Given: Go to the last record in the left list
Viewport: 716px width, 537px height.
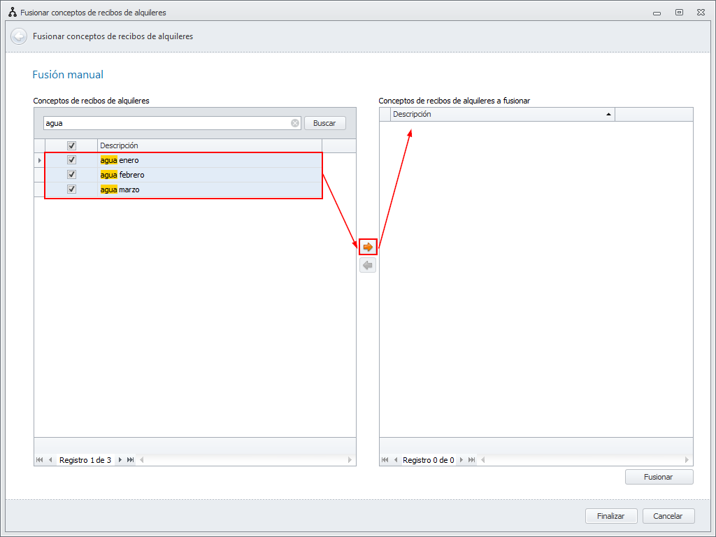Looking at the screenshot, I should pyautogui.click(x=131, y=460).
